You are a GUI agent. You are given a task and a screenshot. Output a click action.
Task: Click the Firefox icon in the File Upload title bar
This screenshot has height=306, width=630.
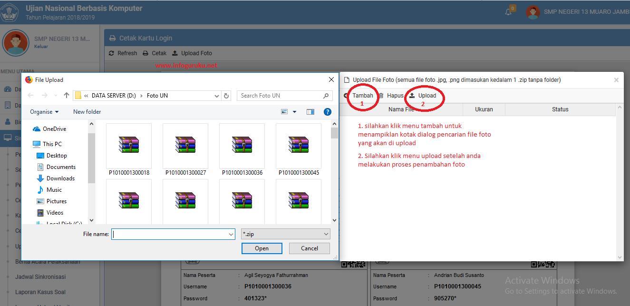coord(29,80)
